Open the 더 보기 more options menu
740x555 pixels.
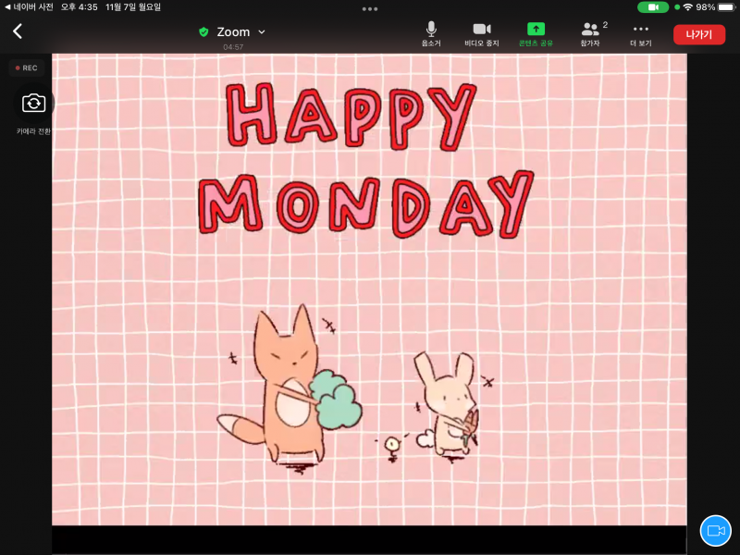pos(641,34)
